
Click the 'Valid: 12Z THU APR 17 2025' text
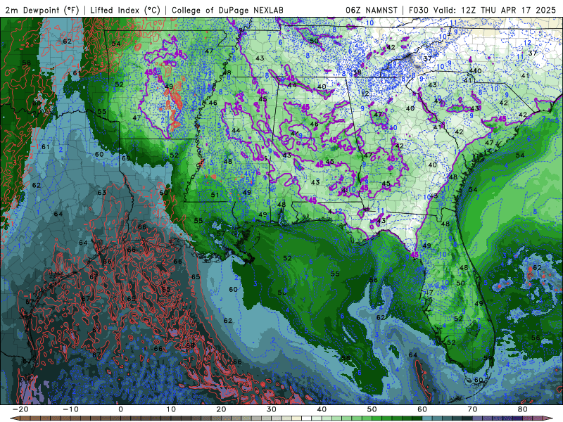[x=495, y=11]
